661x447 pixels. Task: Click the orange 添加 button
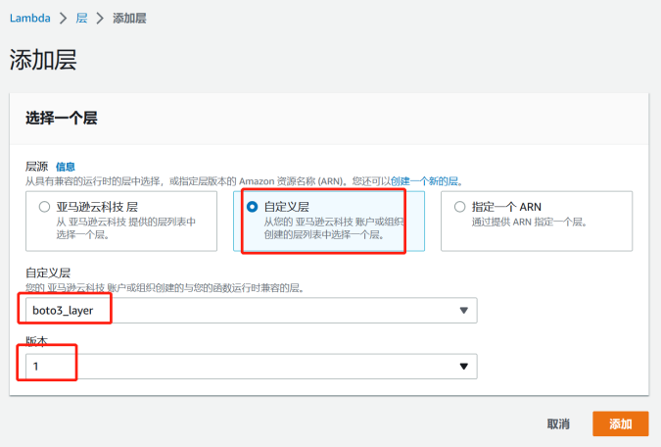[x=621, y=423]
